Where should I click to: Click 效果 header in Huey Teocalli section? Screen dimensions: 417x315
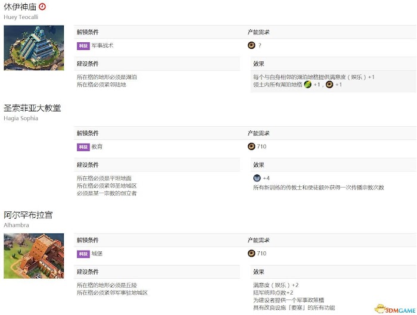259,64
